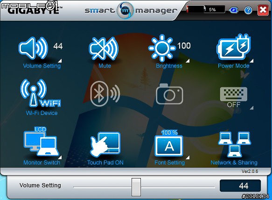The width and height of the screenshot is (272, 200).
Task: Open Network & Sharing computers icon
Action: click(x=234, y=144)
